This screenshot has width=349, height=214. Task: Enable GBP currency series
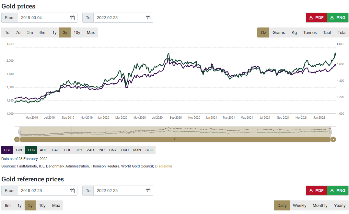20,150
